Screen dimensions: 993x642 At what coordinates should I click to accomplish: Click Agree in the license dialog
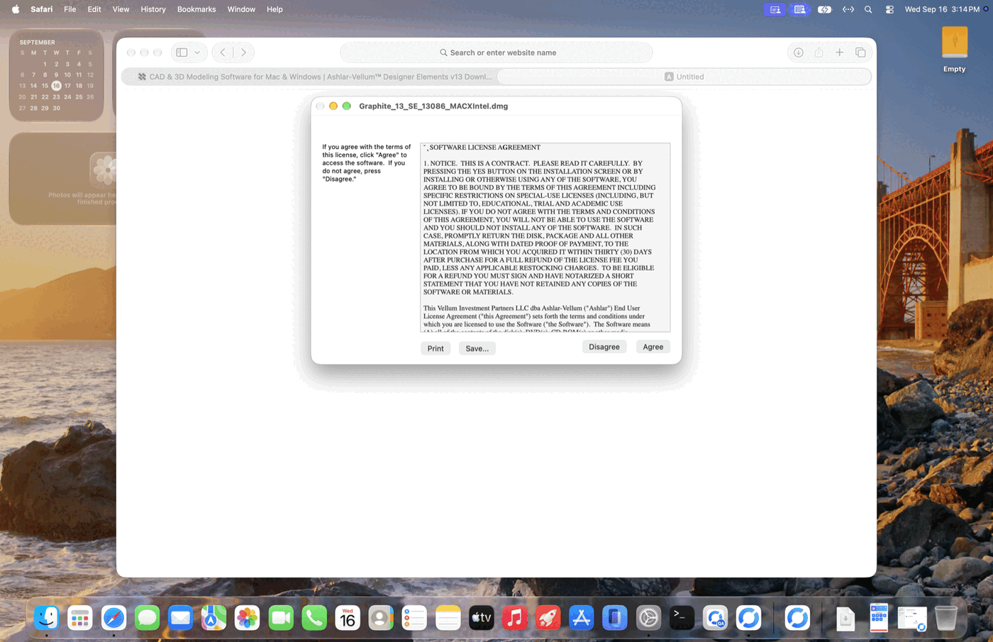pos(653,347)
